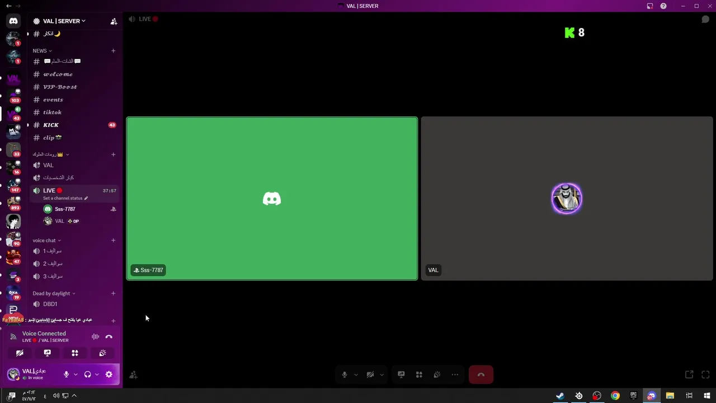Create channel in Dead by daylight category
The height and width of the screenshot is (403, 716).
[113, 293]
